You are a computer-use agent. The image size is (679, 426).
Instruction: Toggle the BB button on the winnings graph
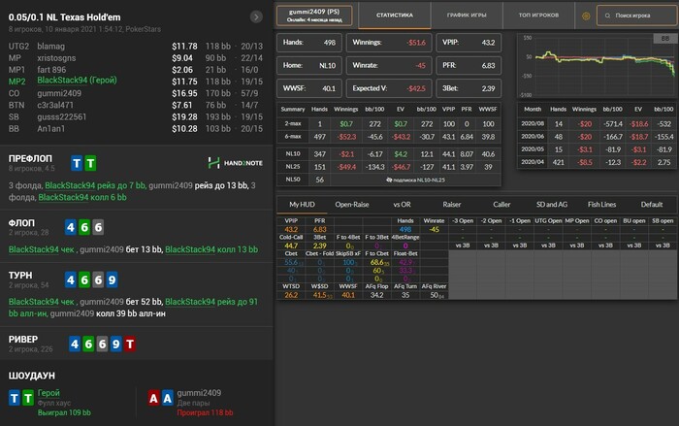665,38
